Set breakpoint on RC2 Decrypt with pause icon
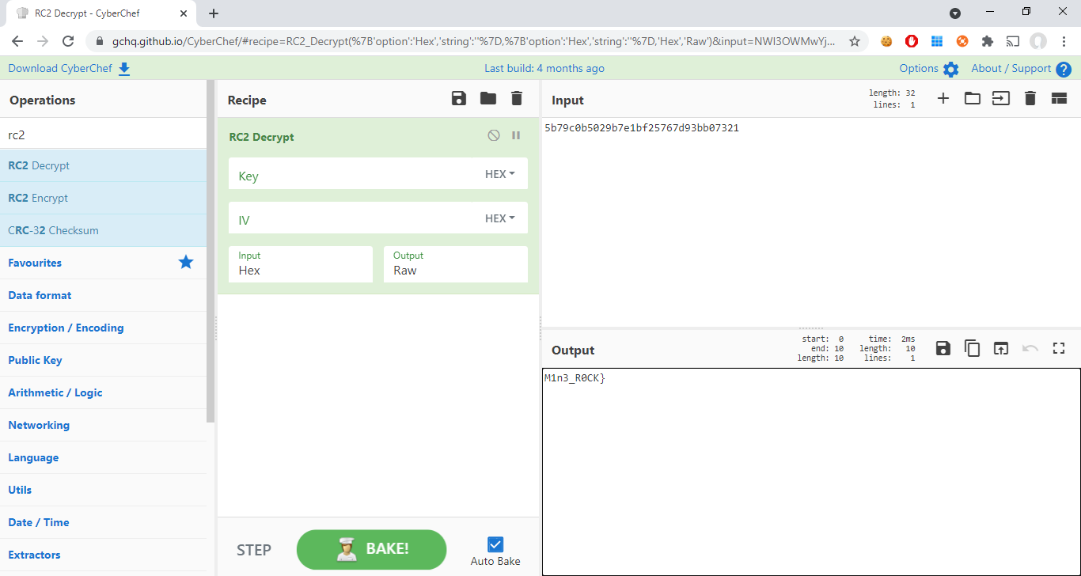The width and height of the screenshot is (1081, 576). [516, 135]
